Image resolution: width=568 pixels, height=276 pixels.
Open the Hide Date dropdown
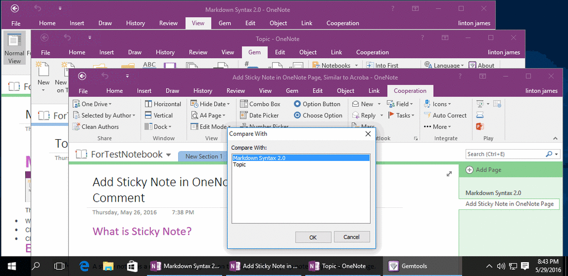point(210,104)
